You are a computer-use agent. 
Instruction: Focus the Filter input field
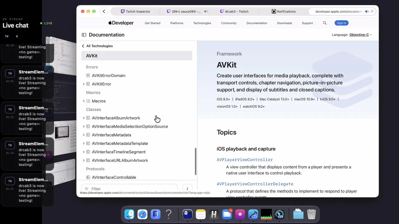click(129, 189)
